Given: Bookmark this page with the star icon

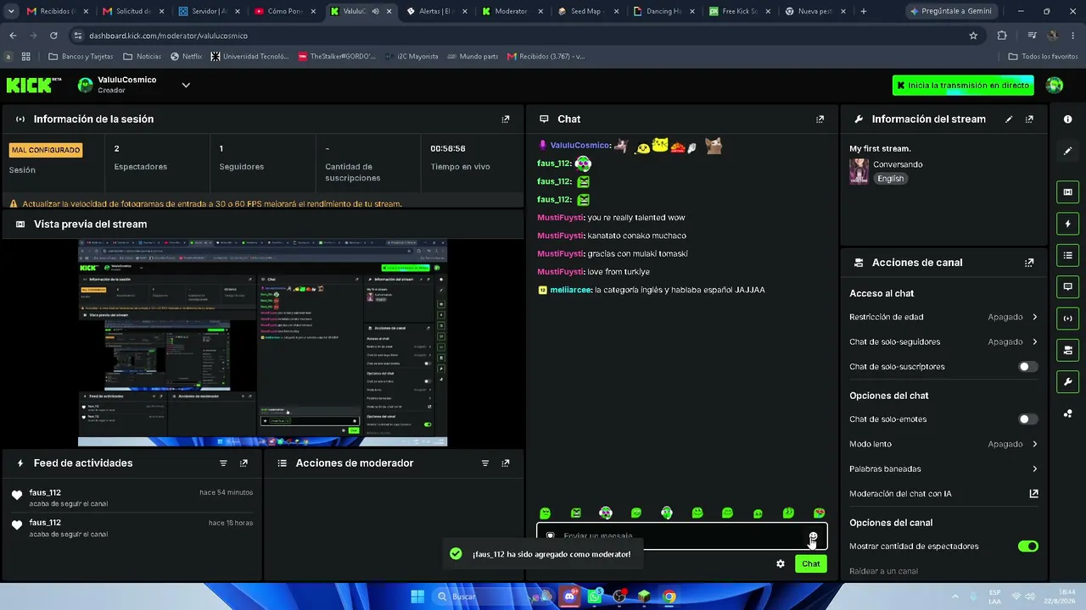Looking at the screenshot, I should 973,36.
